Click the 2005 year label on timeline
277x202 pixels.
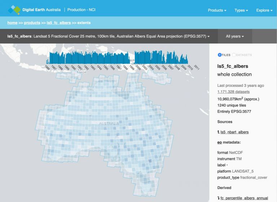point(158,68)
